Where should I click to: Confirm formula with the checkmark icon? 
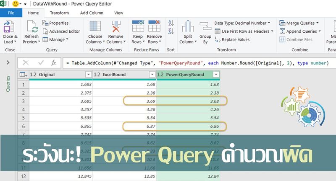[x=41, y=63]
